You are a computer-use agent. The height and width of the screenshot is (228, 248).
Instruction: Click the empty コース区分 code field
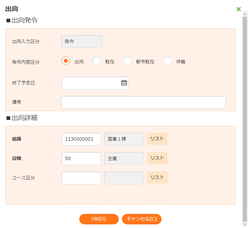pos(81,178)
